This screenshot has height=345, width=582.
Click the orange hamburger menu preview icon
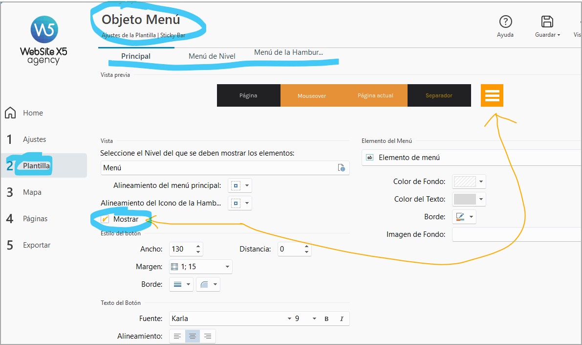coord(492,95)
